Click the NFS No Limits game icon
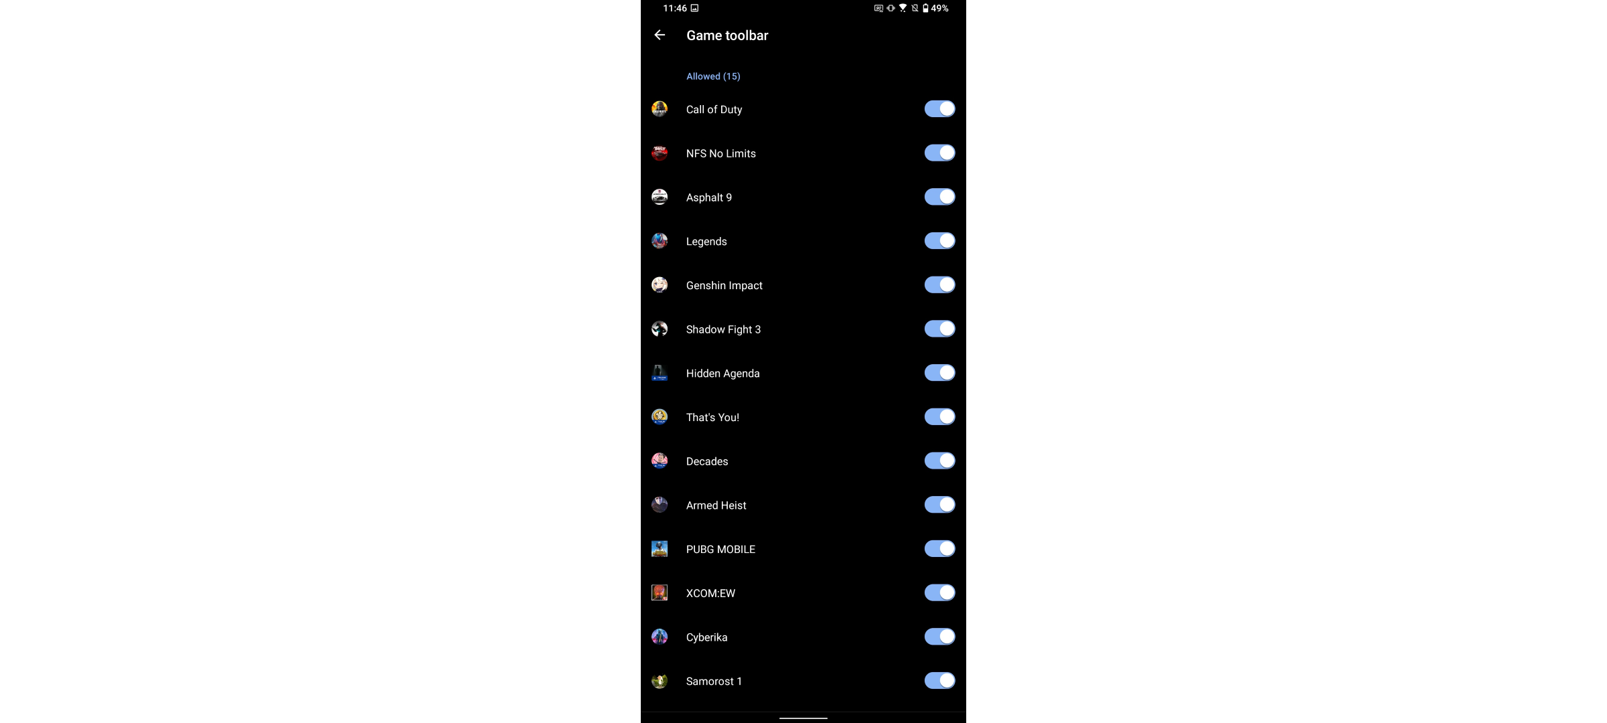 coord(659,153)
